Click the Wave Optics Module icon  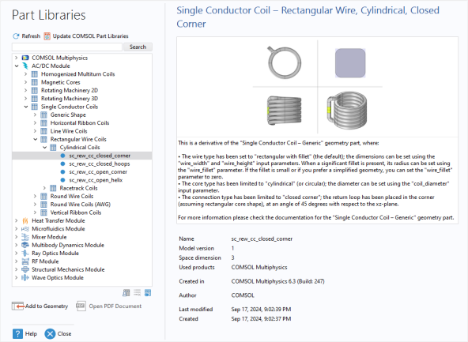(25, 277)
